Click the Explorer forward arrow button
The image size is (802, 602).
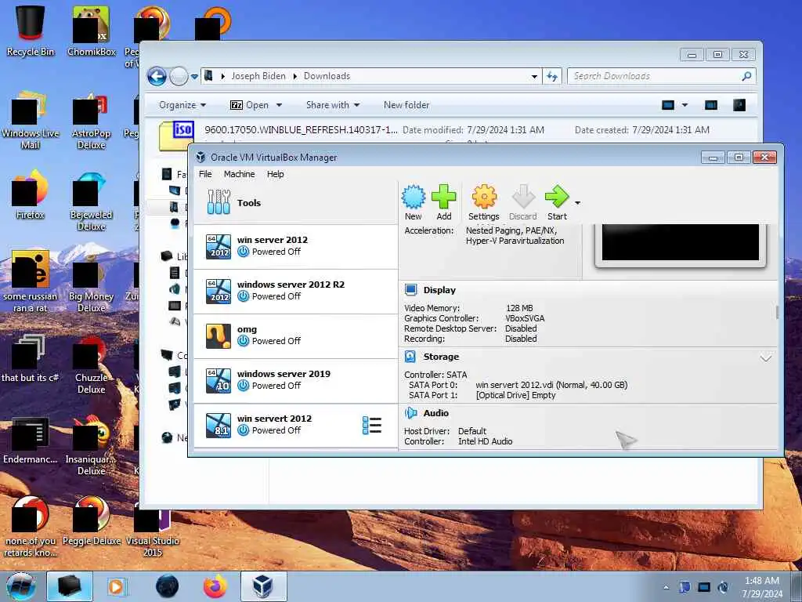179,77
